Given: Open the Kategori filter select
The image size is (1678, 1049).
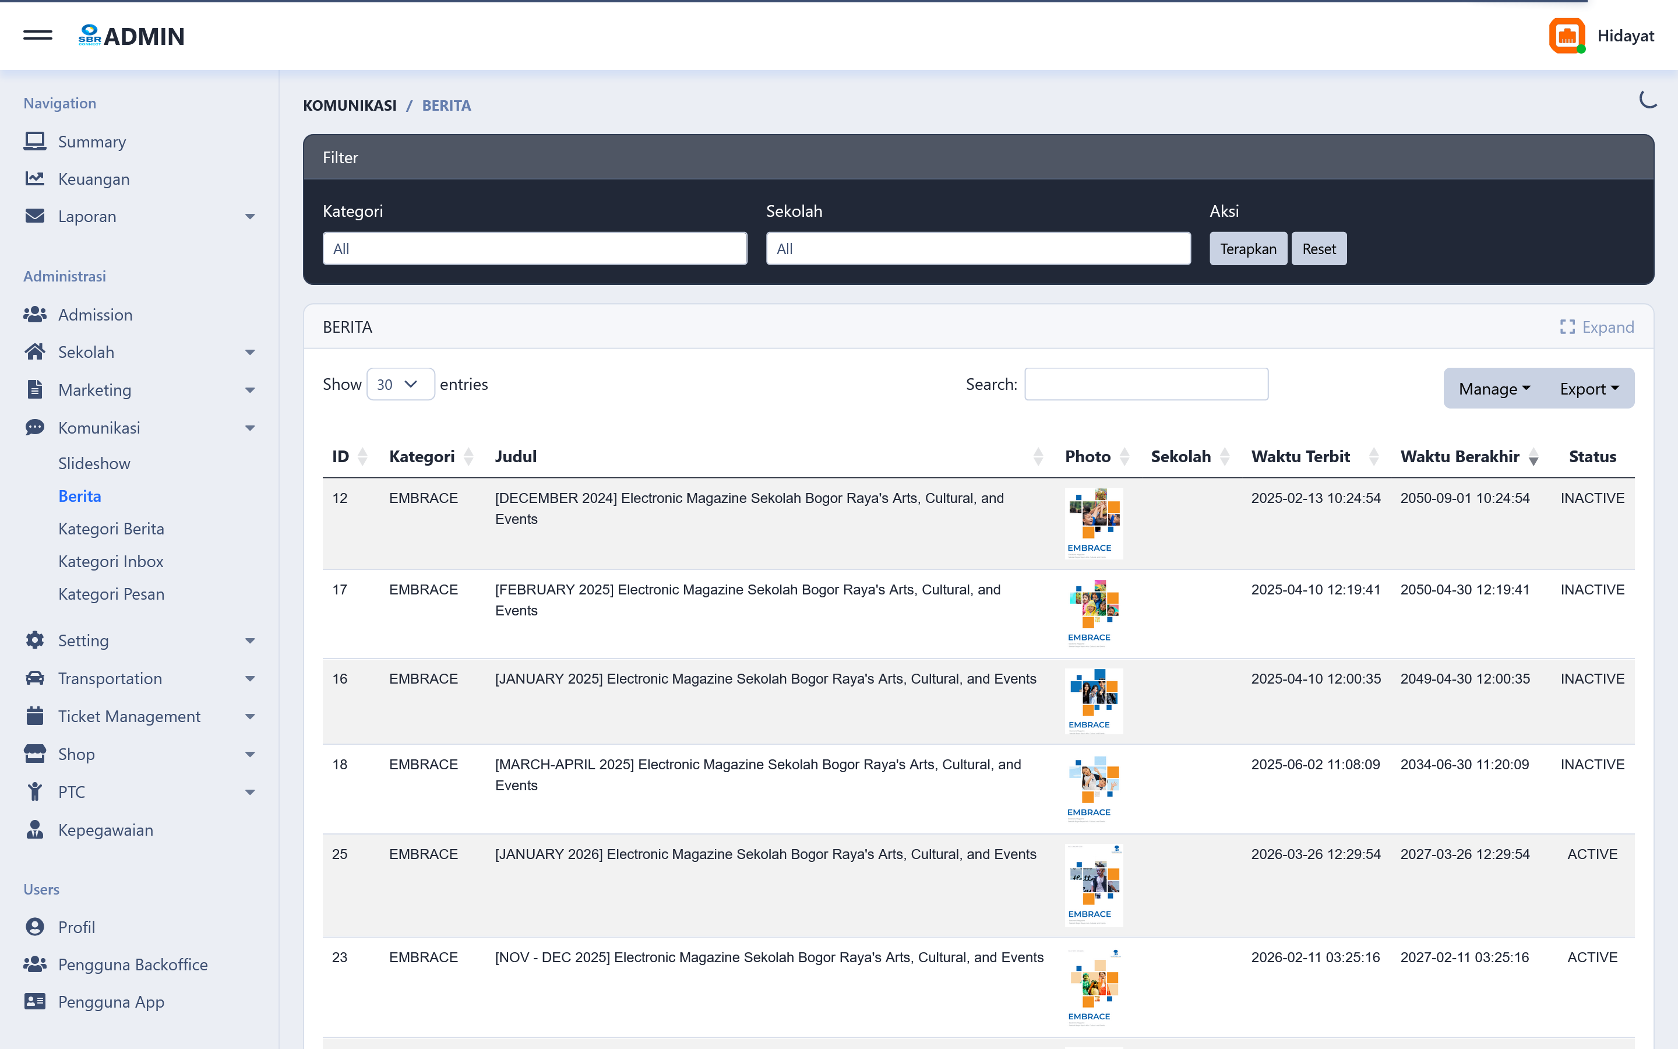Looking at the screenshot, I should tap(535, 248).
